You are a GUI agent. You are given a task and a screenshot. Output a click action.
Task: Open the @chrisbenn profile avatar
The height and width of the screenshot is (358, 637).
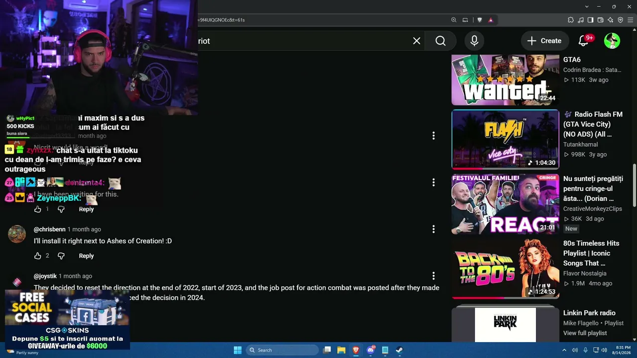pyautogui.click(x=17, y=234)
